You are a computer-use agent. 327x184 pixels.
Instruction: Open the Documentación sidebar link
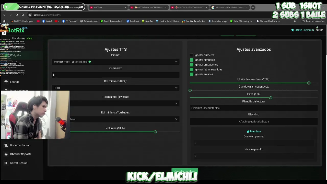point(20,145)
